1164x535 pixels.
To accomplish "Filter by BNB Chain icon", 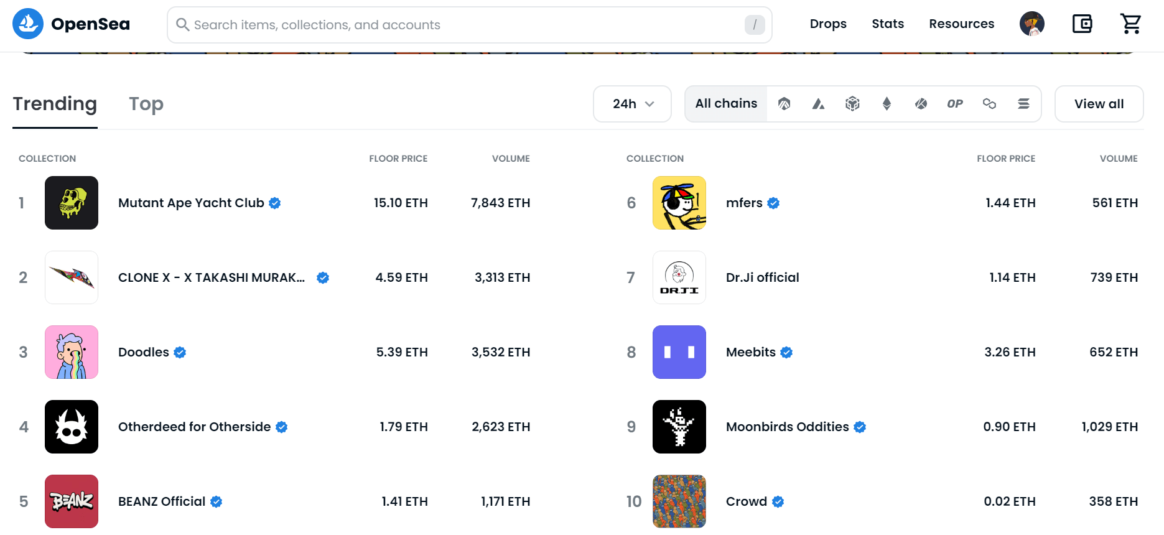I will pyautogui.click(x=852, y=104).
